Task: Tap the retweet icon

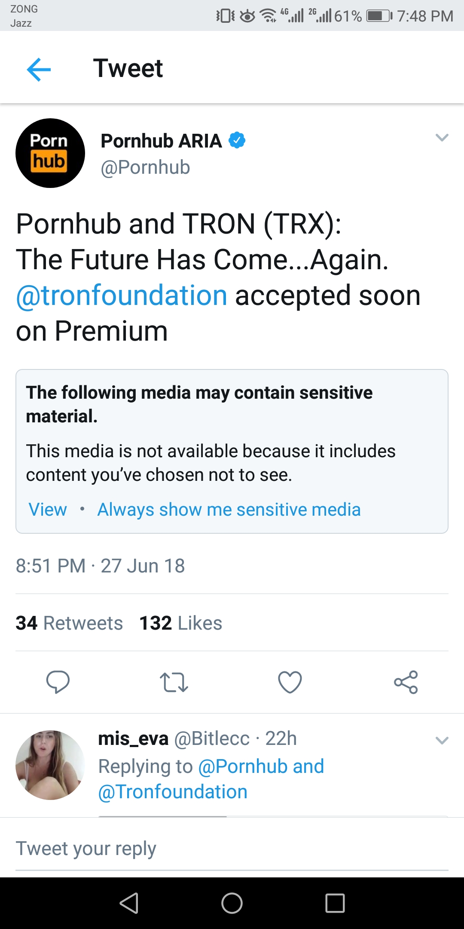Action: click(x=174, y=682)
